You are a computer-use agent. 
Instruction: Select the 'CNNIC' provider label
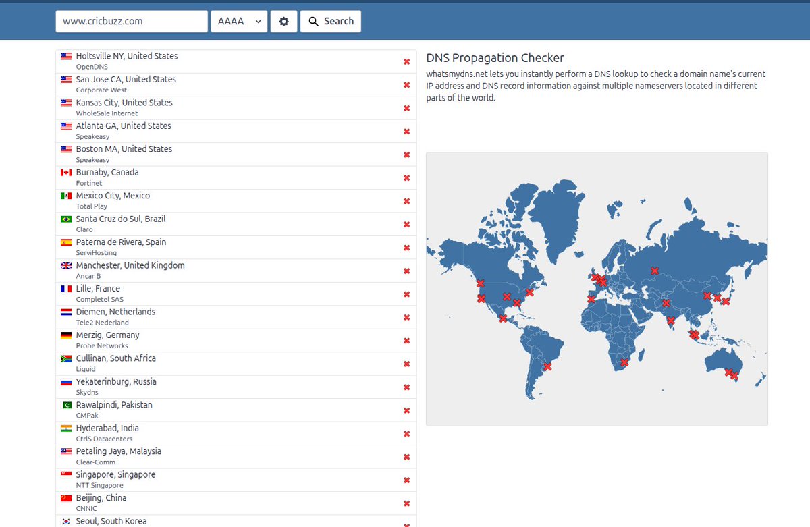point(86,509)
